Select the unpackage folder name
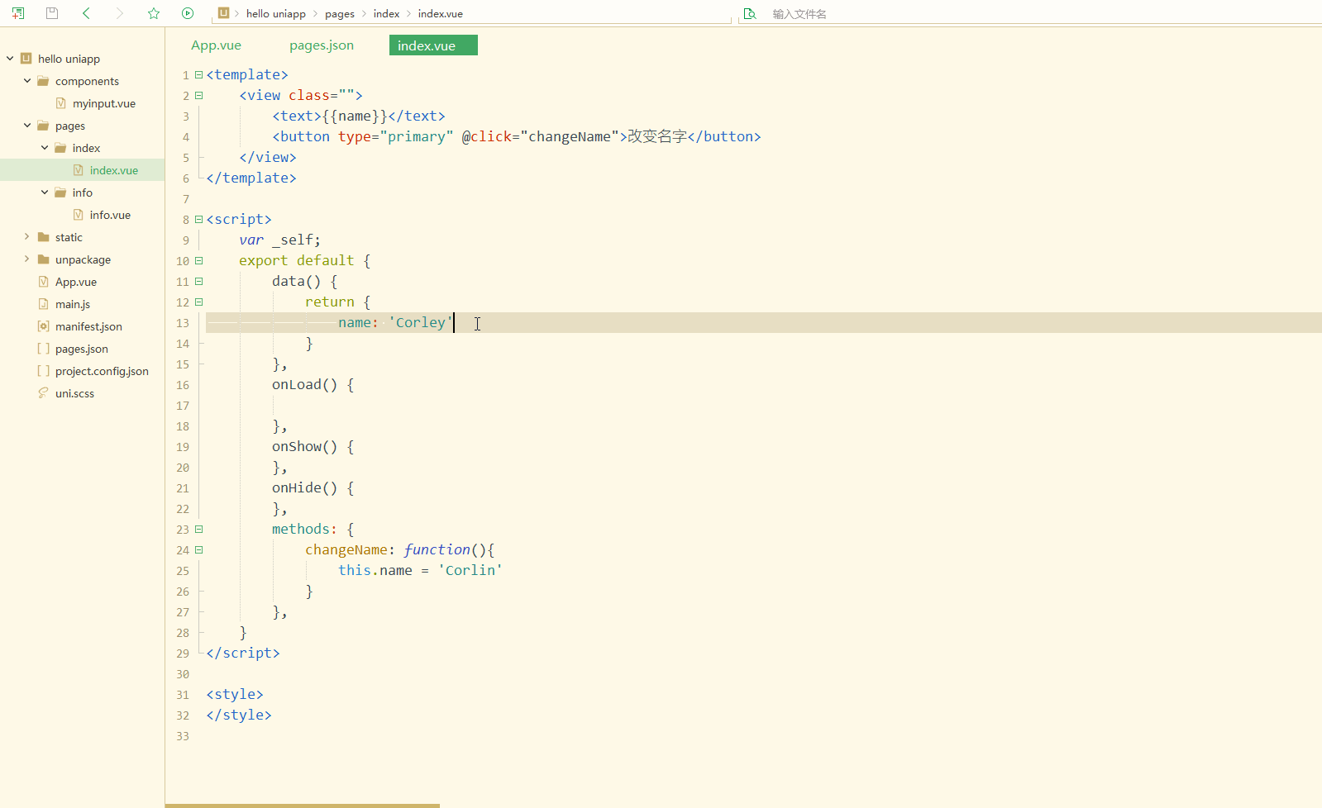This screenshot has height=808, width=1322. point(83,259)
